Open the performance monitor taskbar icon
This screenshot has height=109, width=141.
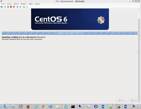(x=88, y=106)
